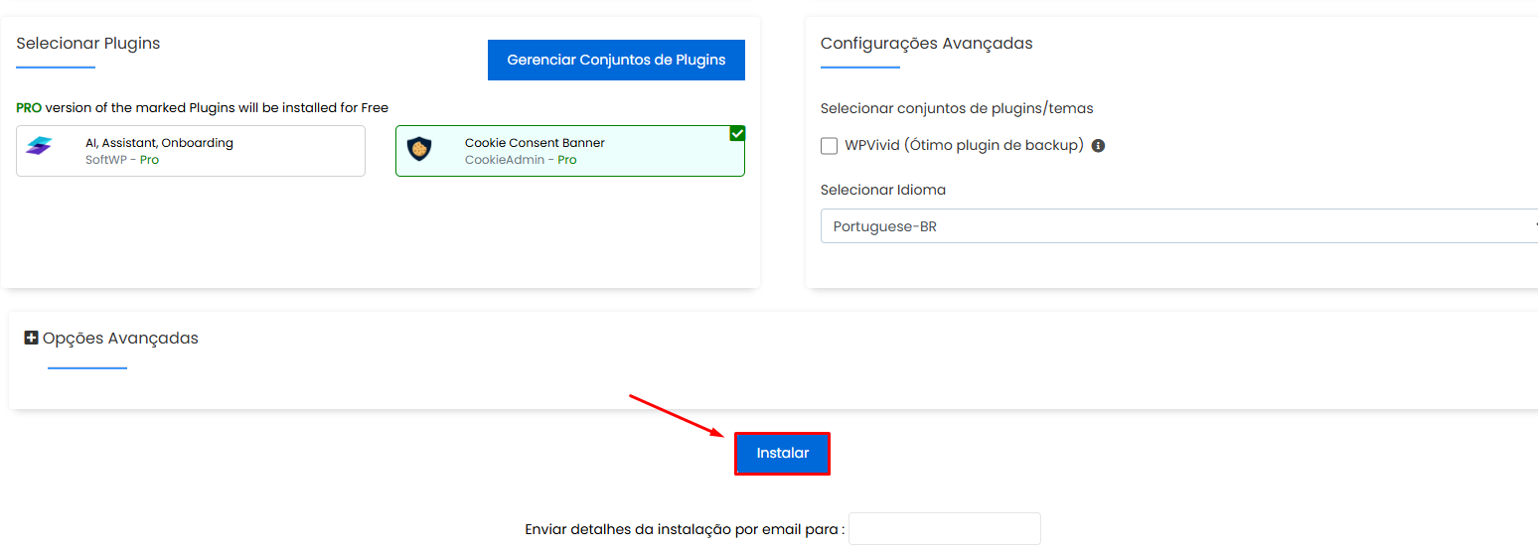Click the Enviar detalhes da instalação label
Viewport: 1538px width, 553px height.
[x=685, y=530]
